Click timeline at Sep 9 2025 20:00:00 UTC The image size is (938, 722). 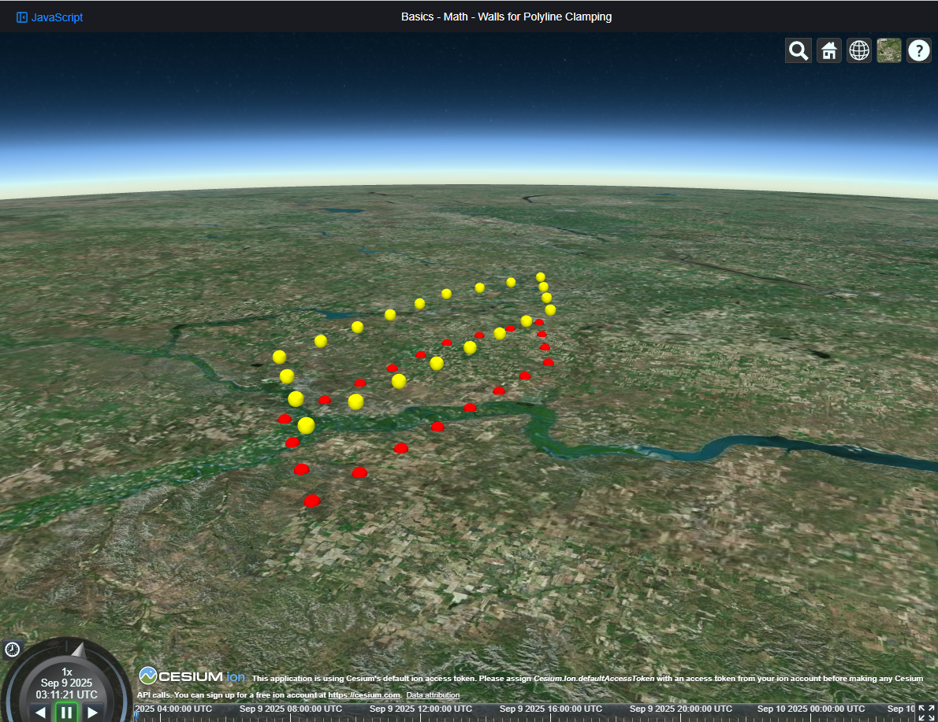tap(681, 709)
